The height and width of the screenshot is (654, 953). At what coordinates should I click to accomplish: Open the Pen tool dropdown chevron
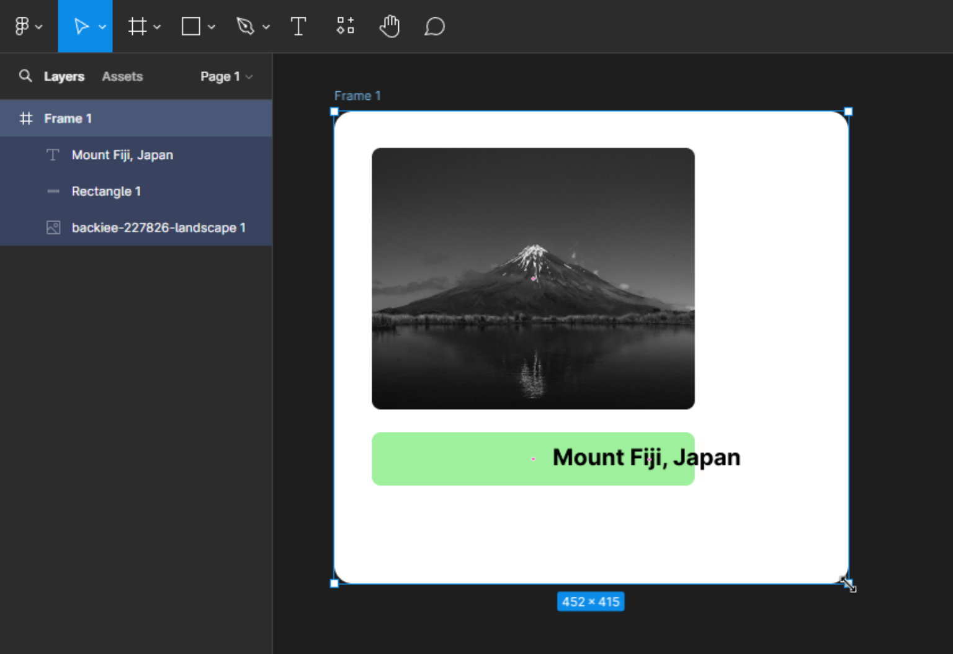coord(266,27)
